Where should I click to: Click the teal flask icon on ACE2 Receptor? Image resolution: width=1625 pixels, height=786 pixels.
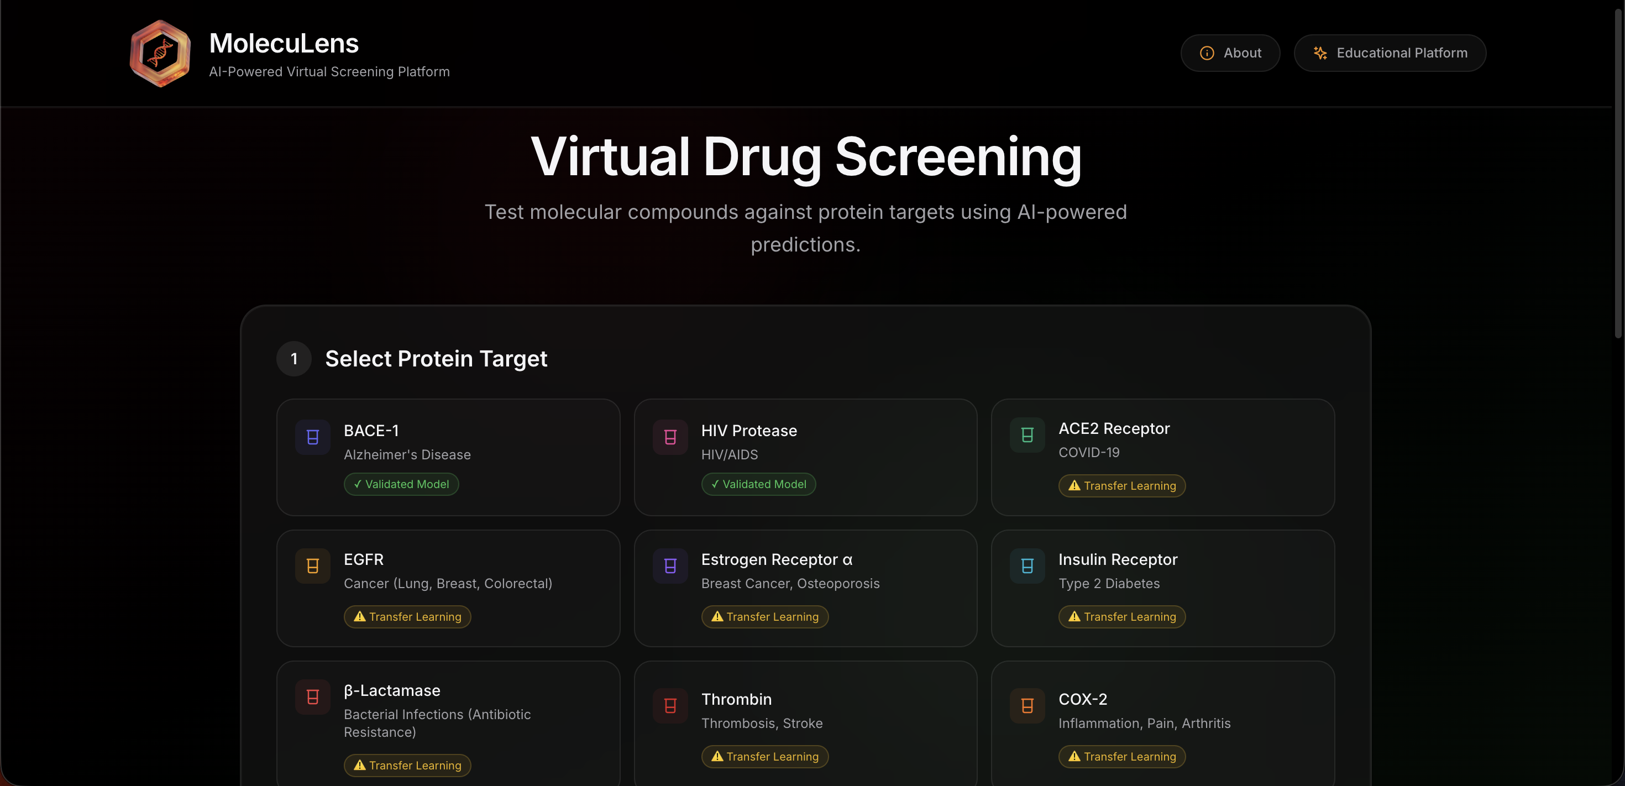1026,435
